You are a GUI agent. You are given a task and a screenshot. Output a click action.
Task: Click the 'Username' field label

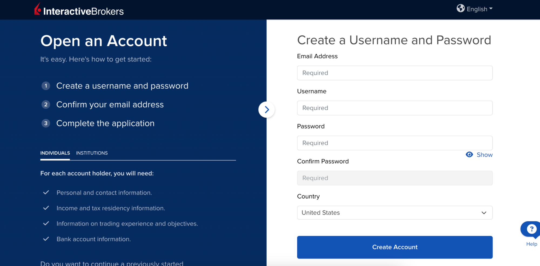point(312,91)
